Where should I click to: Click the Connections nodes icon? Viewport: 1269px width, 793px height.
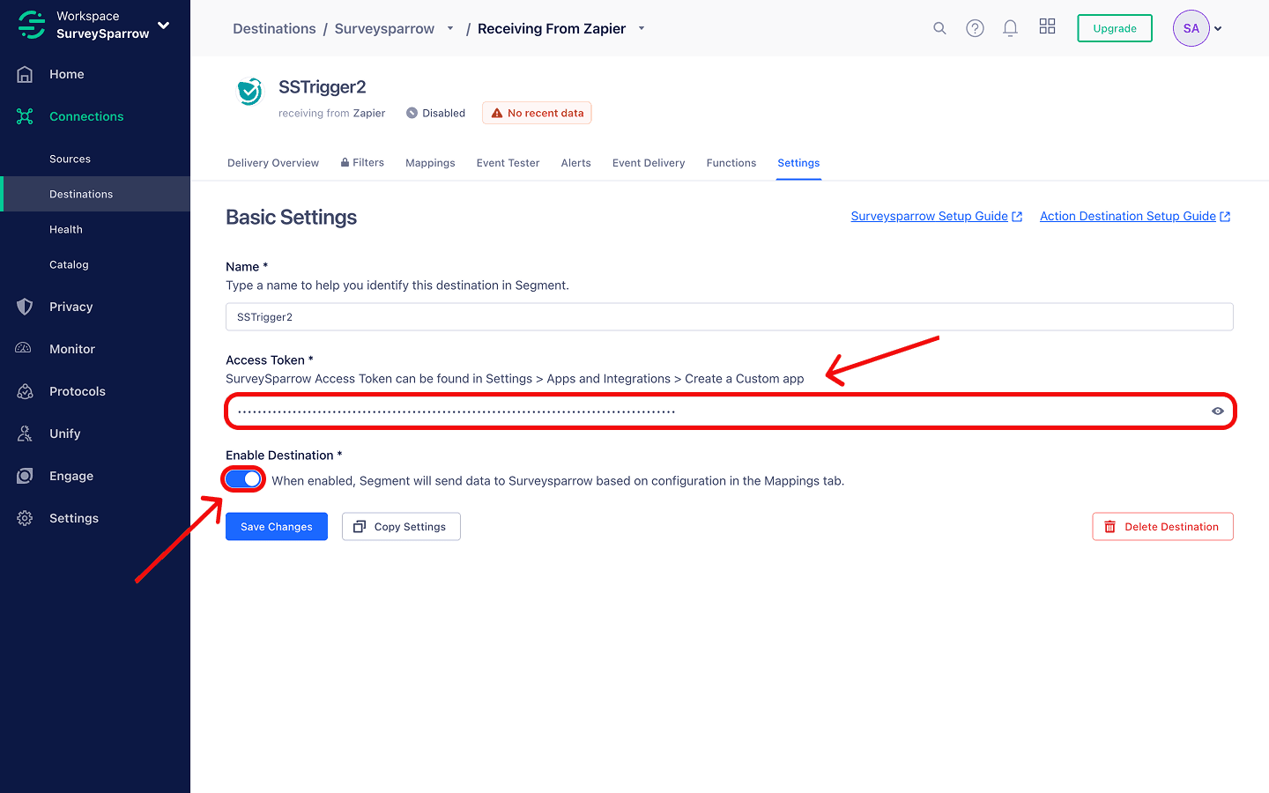(25, 116)
